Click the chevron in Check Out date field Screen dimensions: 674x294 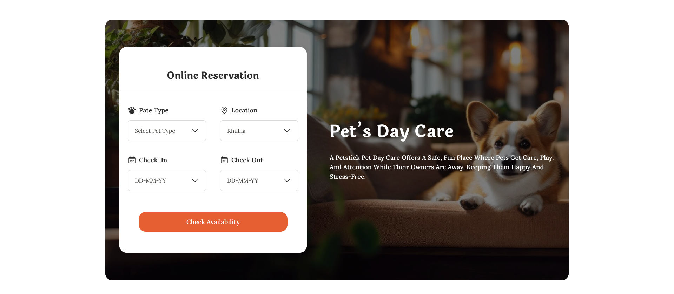[287, 180]
